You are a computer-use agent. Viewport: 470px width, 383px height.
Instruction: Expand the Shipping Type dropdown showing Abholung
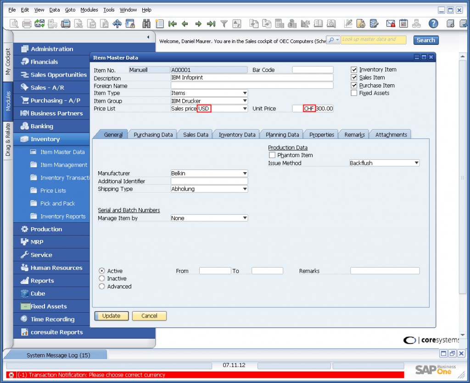point(245,189)
